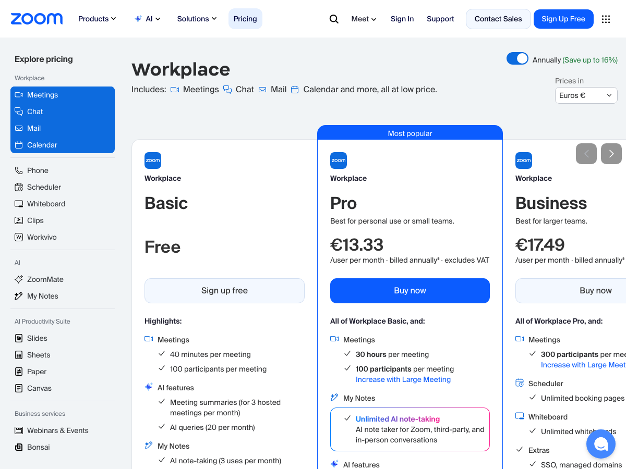Screen dimensions: 626x469
Task: Click Sign In in the header
Action: click(x=402, y=19)
